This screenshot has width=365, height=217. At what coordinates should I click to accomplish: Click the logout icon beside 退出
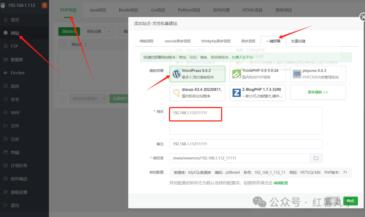pos(6,205)
